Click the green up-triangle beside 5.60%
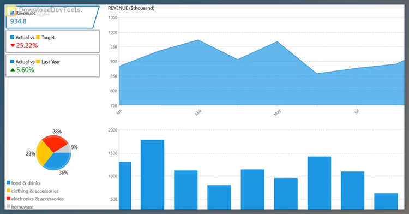 (13, 70)
